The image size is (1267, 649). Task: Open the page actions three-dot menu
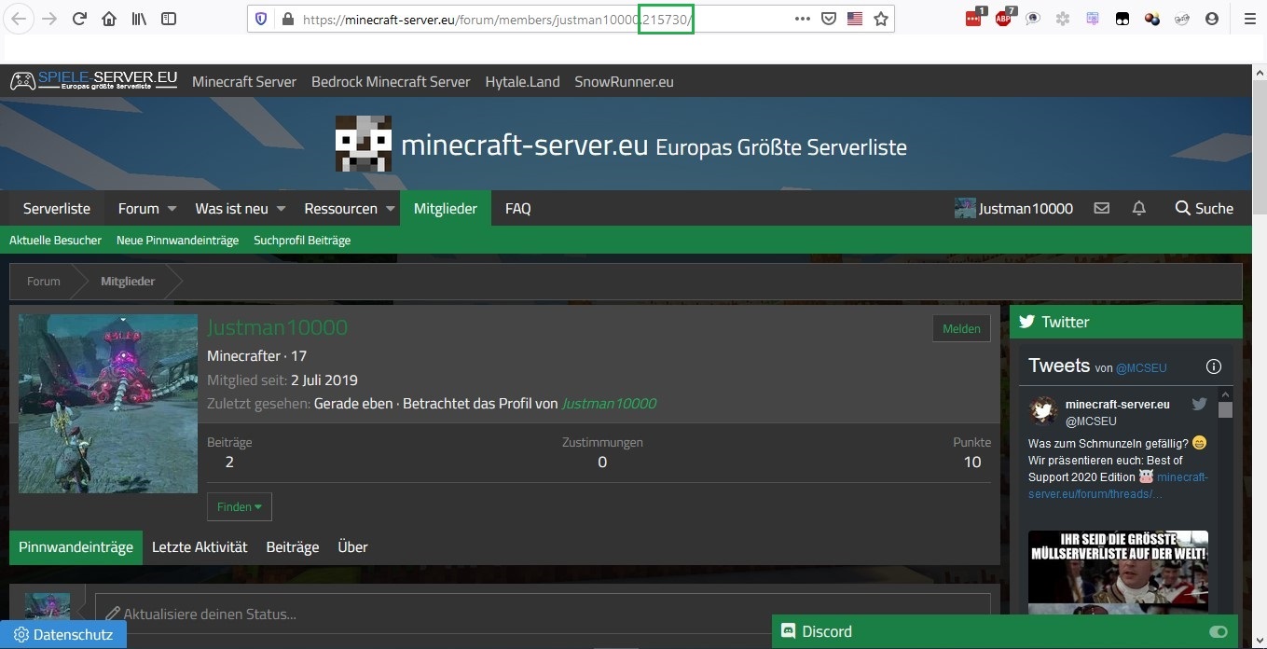pos(803,19)
